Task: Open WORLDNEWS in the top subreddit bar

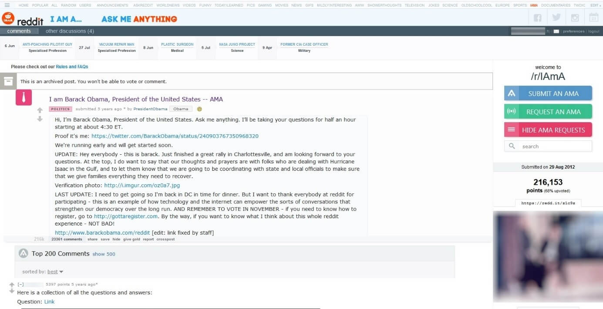Action: tap(168, 5)
